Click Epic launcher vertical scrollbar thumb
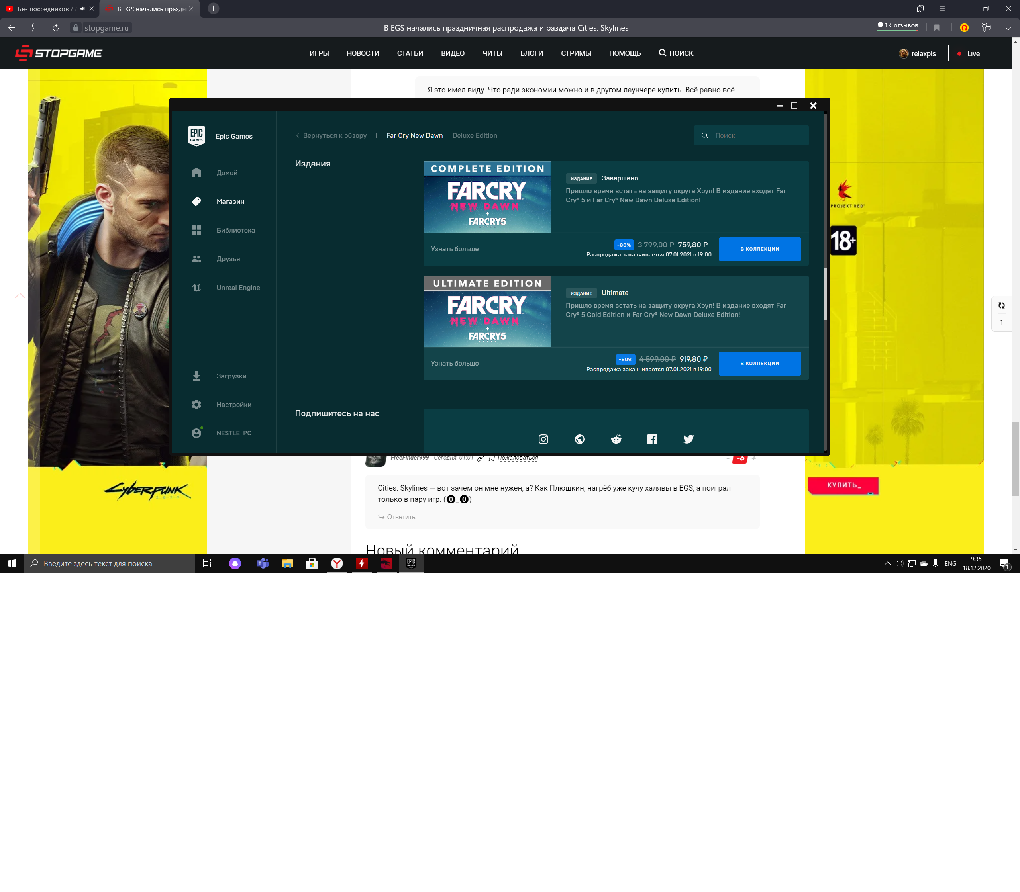Viewport: 1020px width, 892px height. (x=825, y=294)
